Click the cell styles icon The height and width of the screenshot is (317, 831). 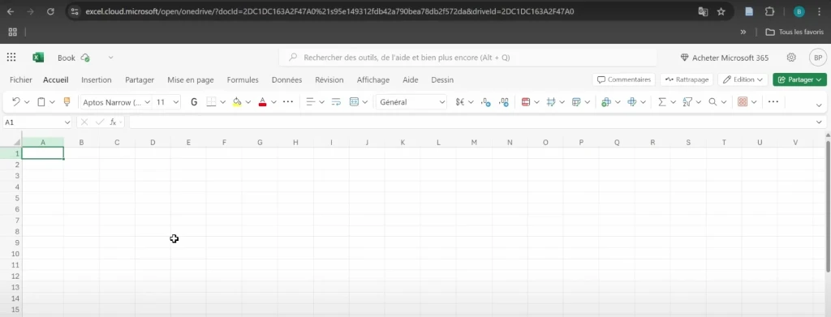tap(551, 102)
